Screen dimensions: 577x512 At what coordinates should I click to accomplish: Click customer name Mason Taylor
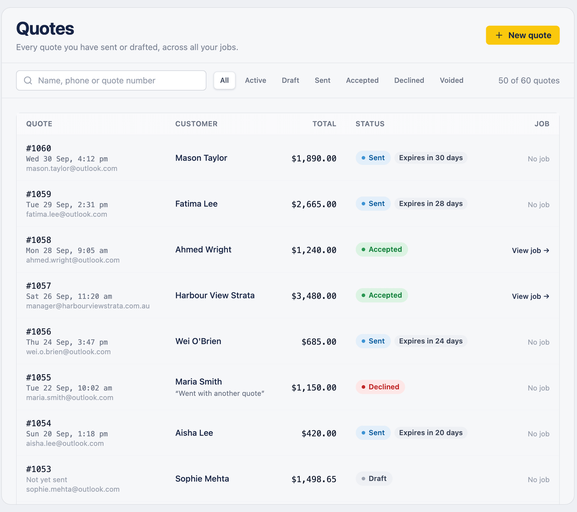click(x=201, y=158)
